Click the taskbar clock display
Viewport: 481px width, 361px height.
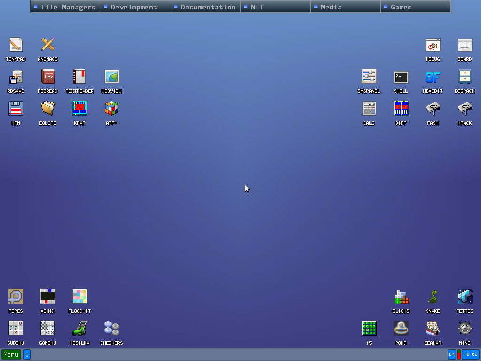coord(471,354)
